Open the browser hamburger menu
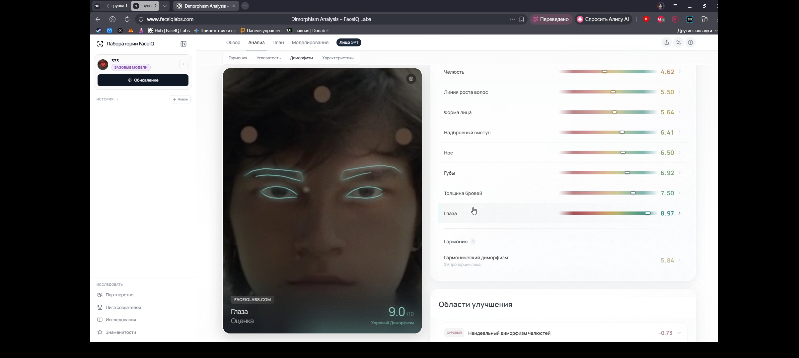799x358 pixels. [675, 6]
